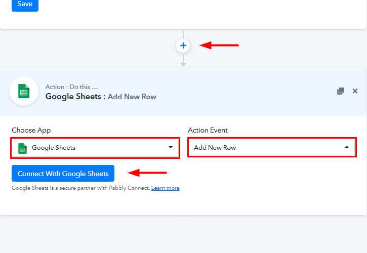Image resolution: width=367 pixels, height=253 pixels.
Task: Click the large Google Sheets app logo
Action: 24,91
